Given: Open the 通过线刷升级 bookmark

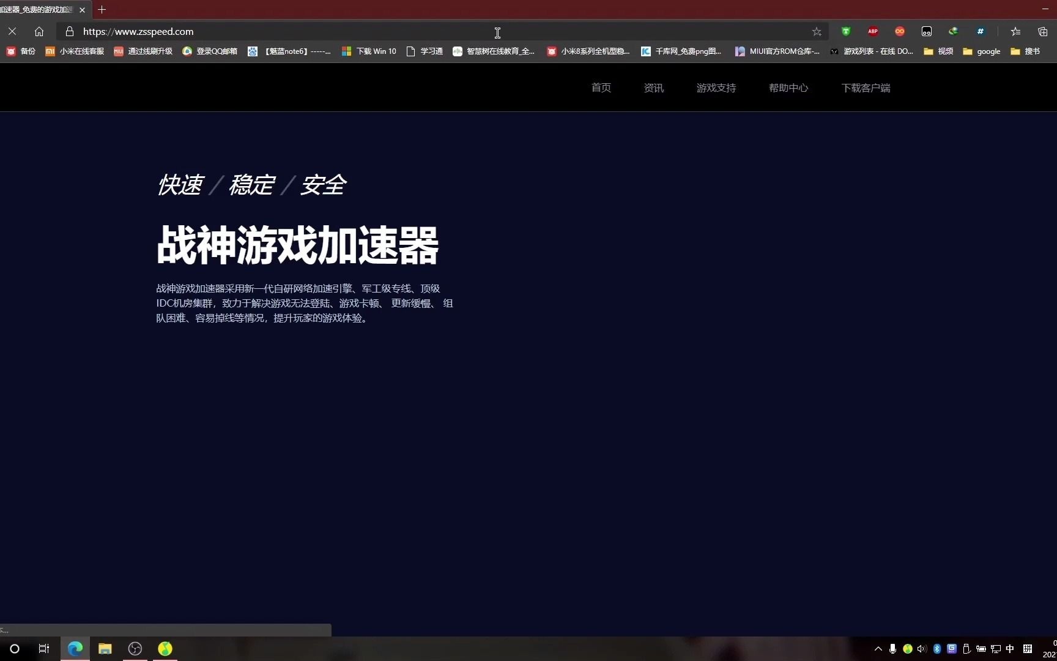Looking at the screenshot, I should click(143, 51).
